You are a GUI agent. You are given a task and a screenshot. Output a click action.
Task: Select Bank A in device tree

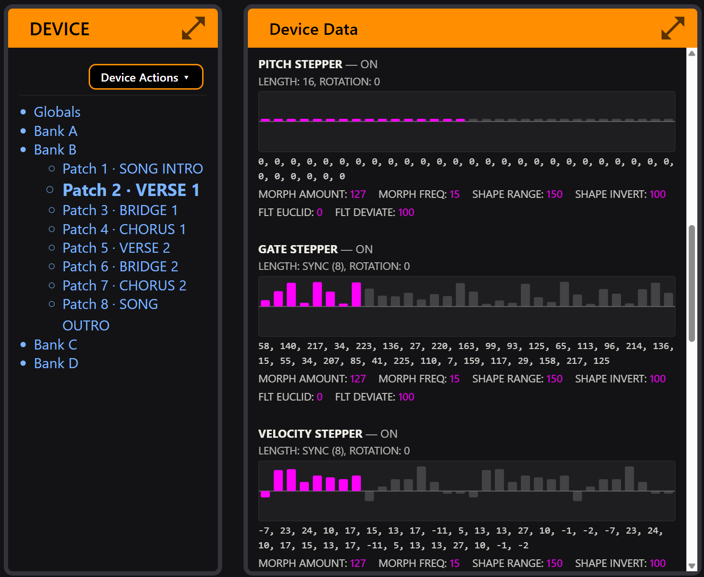(x=56, y=131)
